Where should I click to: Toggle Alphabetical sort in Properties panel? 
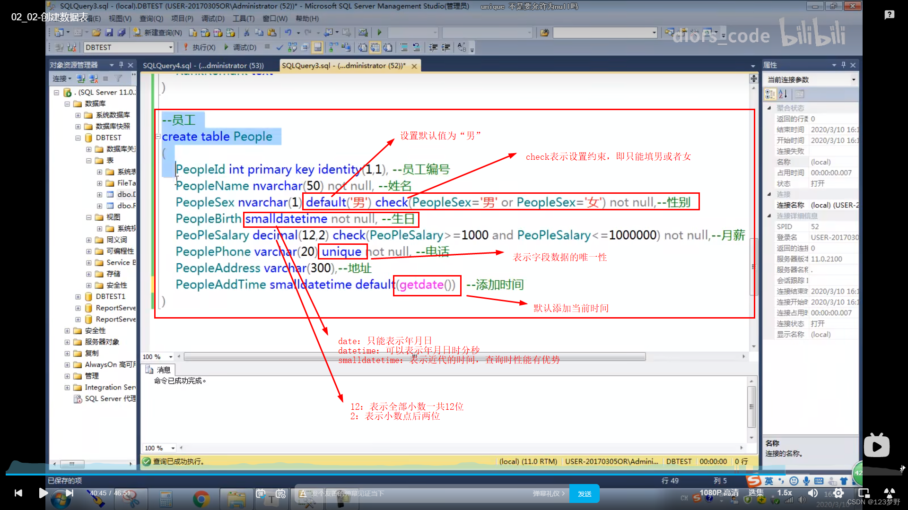[783, 94]
